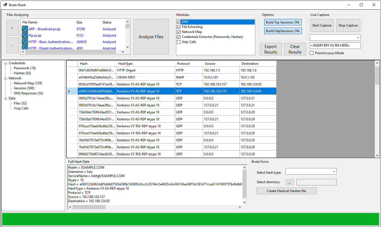Viewport: 381px width, 227px height.
Task: Click the file list scroll-up arrow
Action: click(x=128, y=21)
